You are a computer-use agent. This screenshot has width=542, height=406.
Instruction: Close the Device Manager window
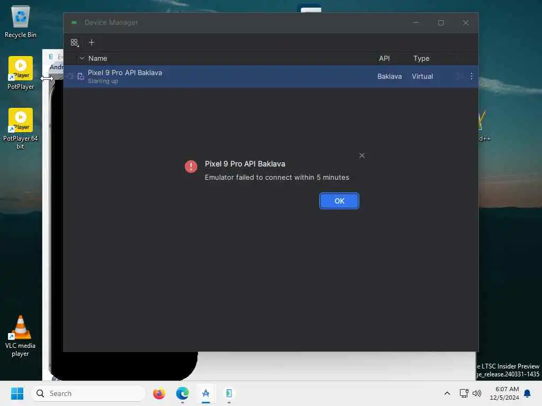(x=466, y=23)
